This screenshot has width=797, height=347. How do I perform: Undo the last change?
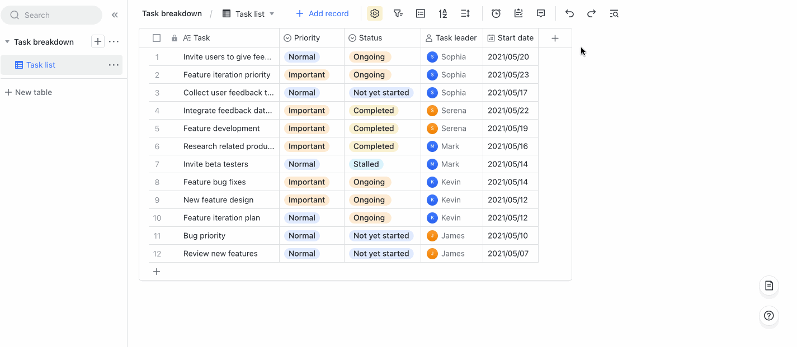pyautogui.click(x=569, y=13)
